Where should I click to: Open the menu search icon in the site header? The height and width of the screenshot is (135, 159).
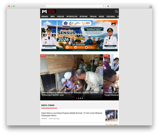tap(116, 11)
